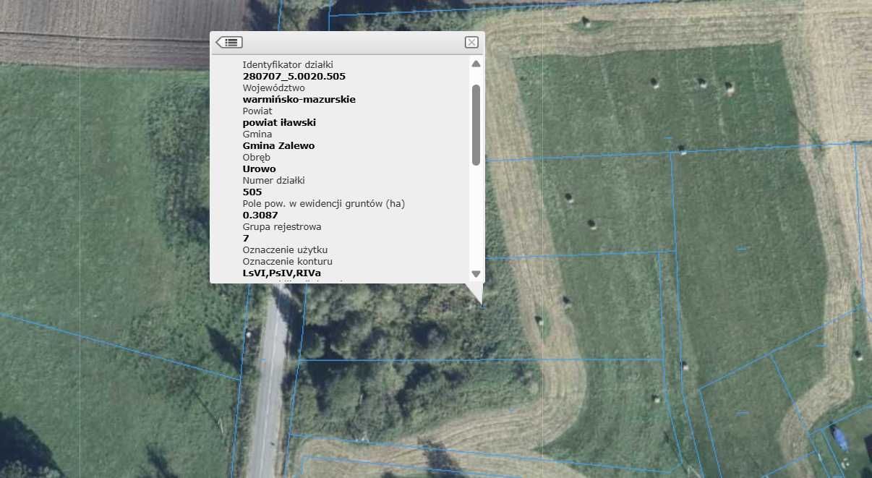Screen dimensions: 872x478
Task: Select parcel identifier 280707_5.0020.505
Action: [294, 76]
